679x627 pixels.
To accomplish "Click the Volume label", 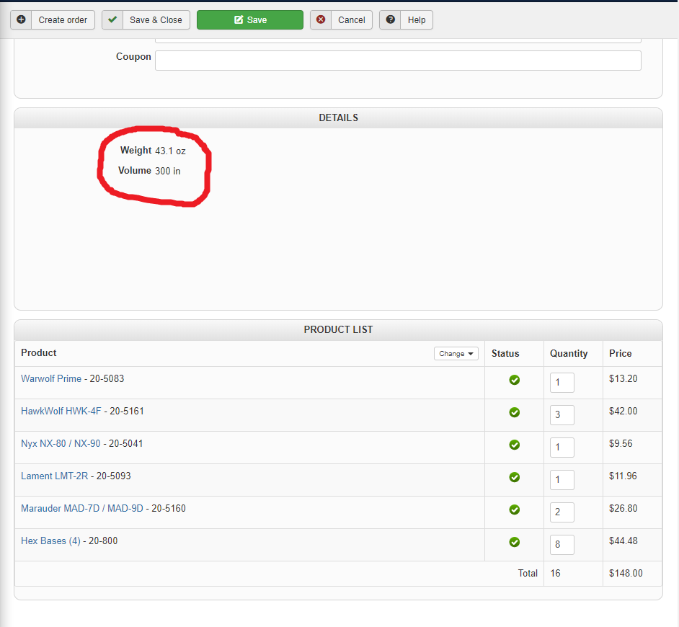I will pos(135,171).
